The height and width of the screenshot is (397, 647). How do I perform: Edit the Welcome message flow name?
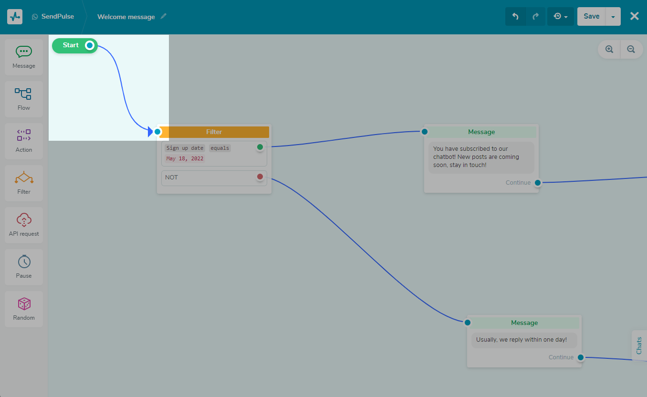pos(164,17)
